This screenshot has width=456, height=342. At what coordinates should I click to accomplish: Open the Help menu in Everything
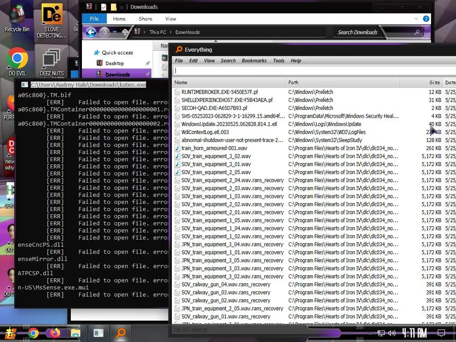click(296, 61)
